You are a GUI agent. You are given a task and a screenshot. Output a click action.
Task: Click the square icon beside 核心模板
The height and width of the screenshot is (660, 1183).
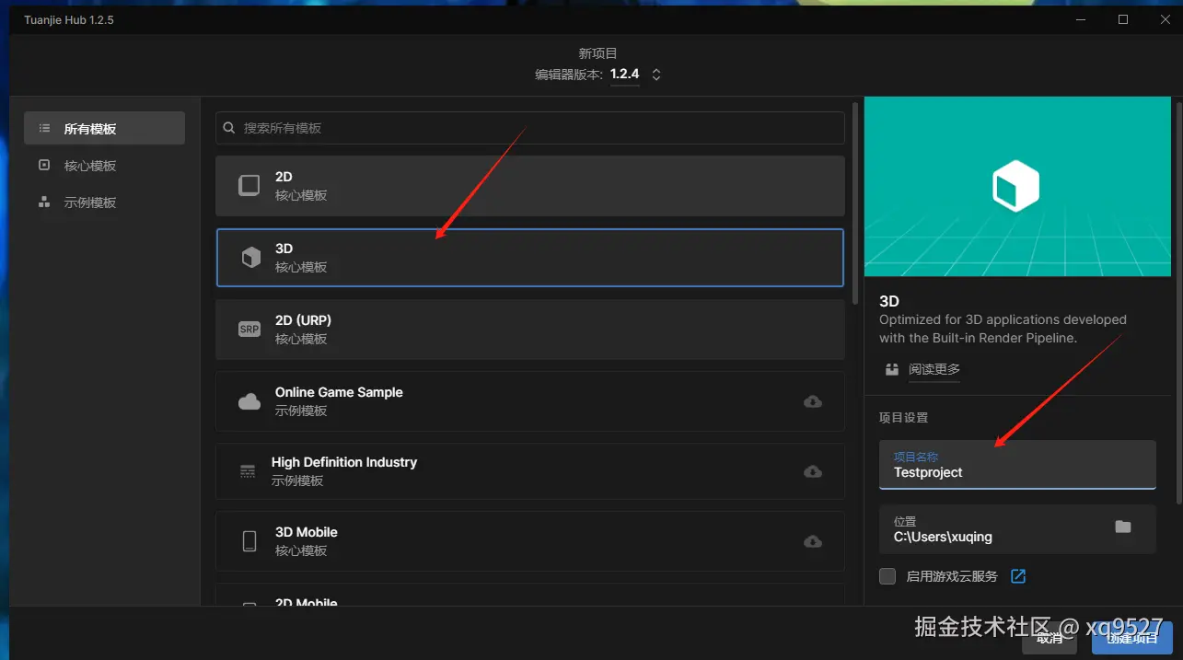[x=44, y=166]
